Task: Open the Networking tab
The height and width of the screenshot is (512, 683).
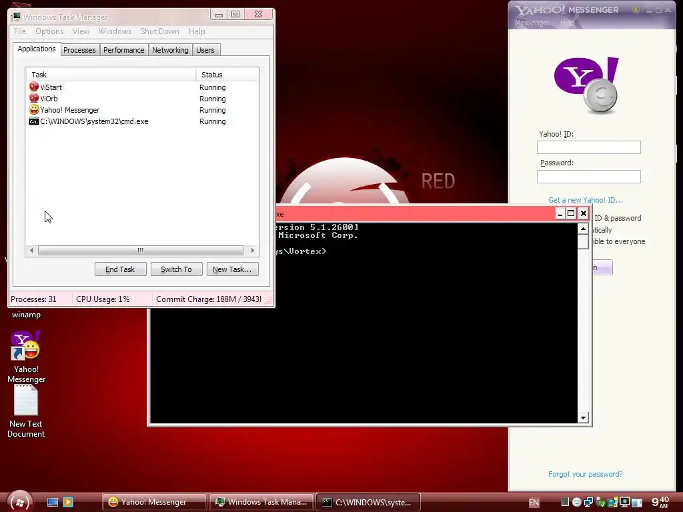Action: click(x=170, y=50)
